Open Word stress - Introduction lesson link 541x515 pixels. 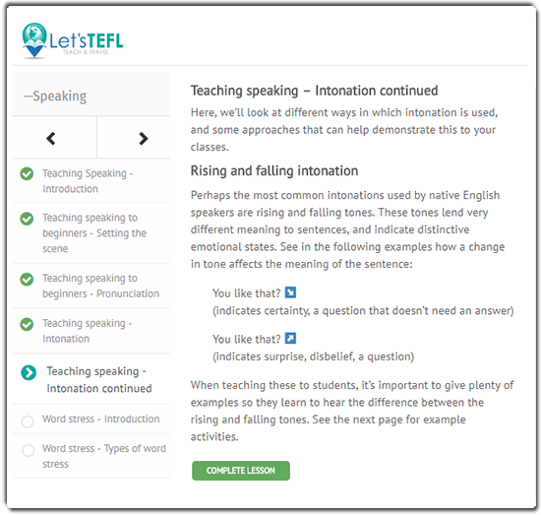[x=100, y=418]
